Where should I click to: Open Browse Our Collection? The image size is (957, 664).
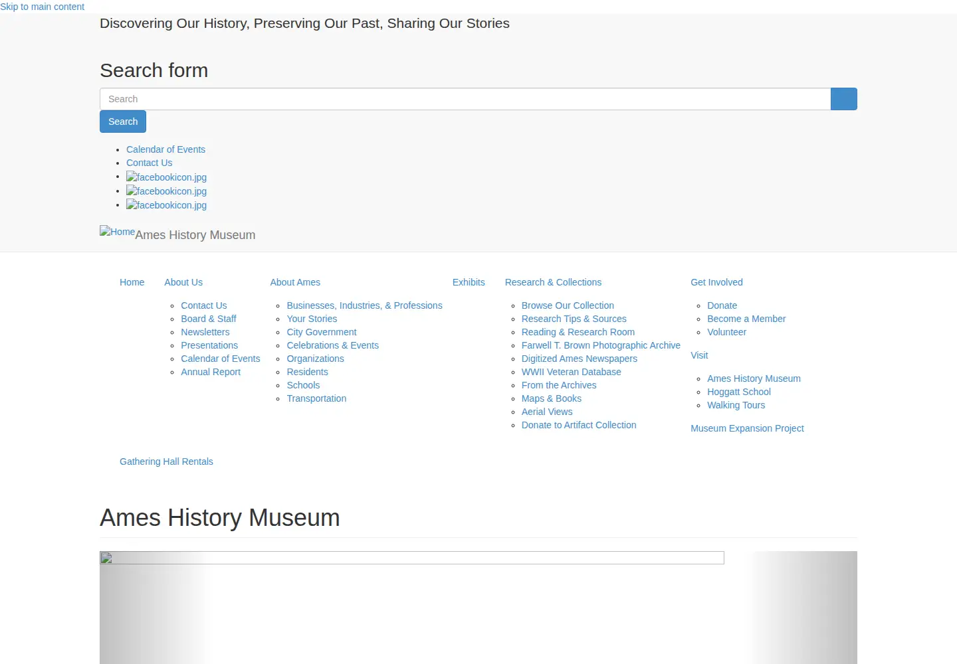pyautogui.click(x=568, y=305)
